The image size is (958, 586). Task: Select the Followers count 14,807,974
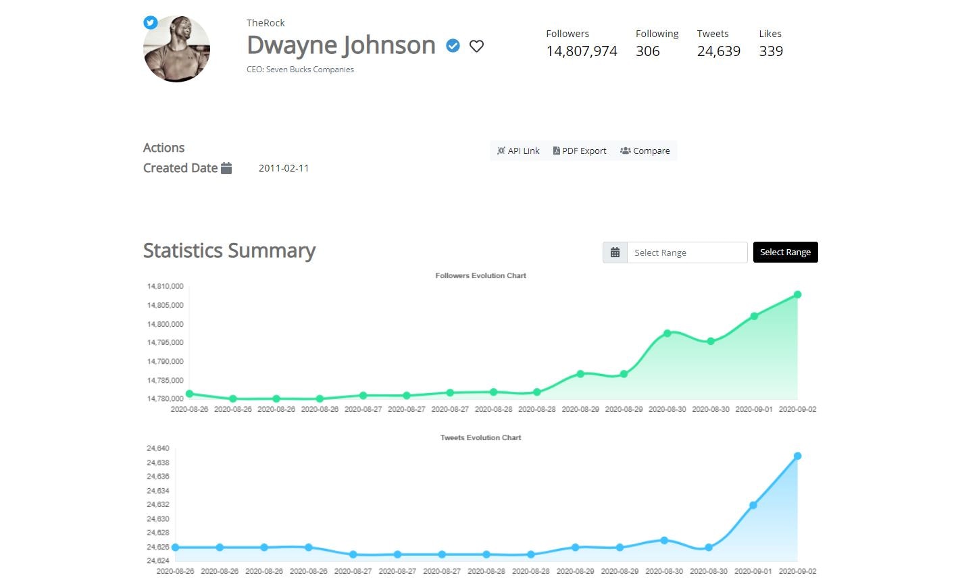[582, 51]
